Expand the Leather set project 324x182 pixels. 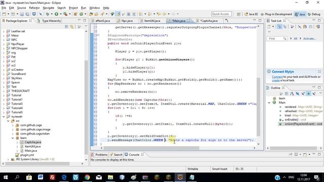click(4, 31)
